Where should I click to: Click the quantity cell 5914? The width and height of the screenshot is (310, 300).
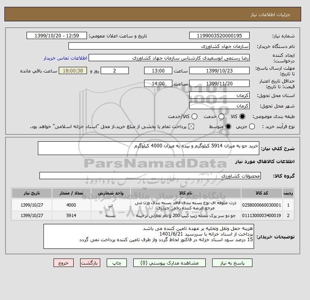tap(71, 215)
